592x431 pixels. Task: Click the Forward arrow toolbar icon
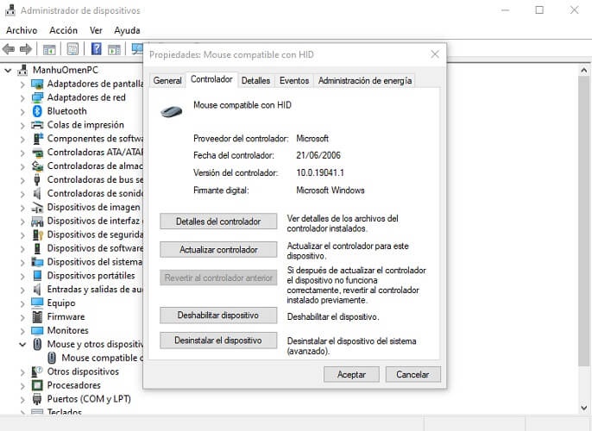[25, 49]
